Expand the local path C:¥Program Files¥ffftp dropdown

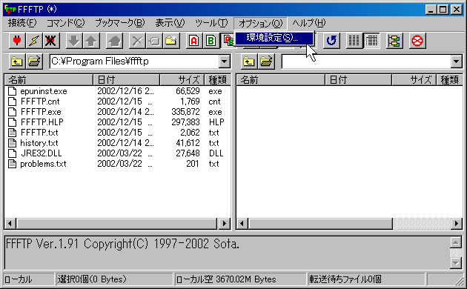click(225, 62)
